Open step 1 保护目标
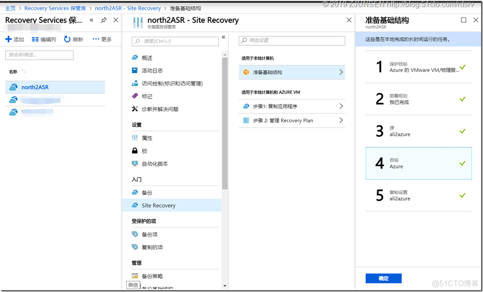This screenshot has width=483, height=292. (x=419, y=67)
